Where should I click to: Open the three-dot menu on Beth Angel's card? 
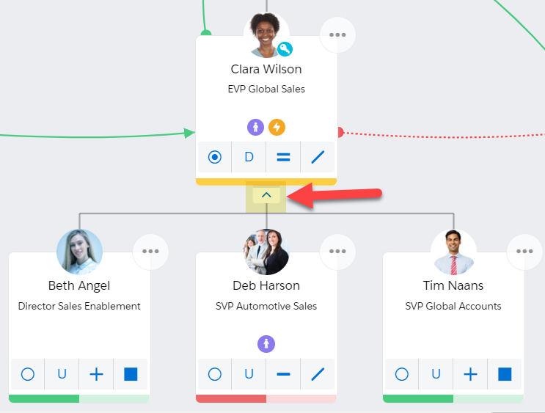(x=150, y=252)
